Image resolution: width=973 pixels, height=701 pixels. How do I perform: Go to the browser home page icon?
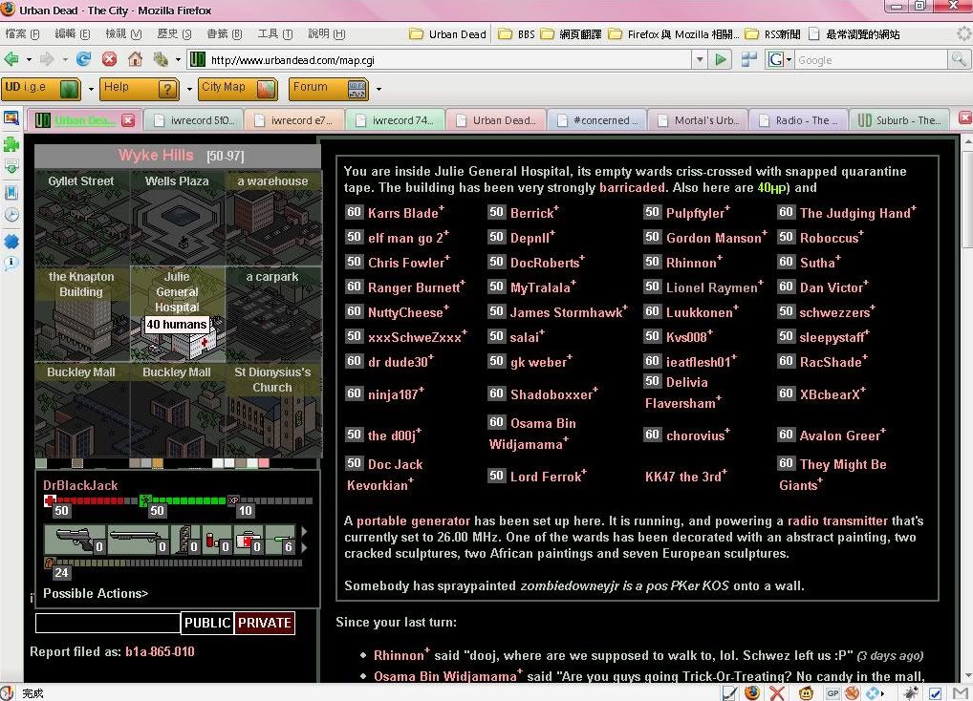[x=135, y=59]
